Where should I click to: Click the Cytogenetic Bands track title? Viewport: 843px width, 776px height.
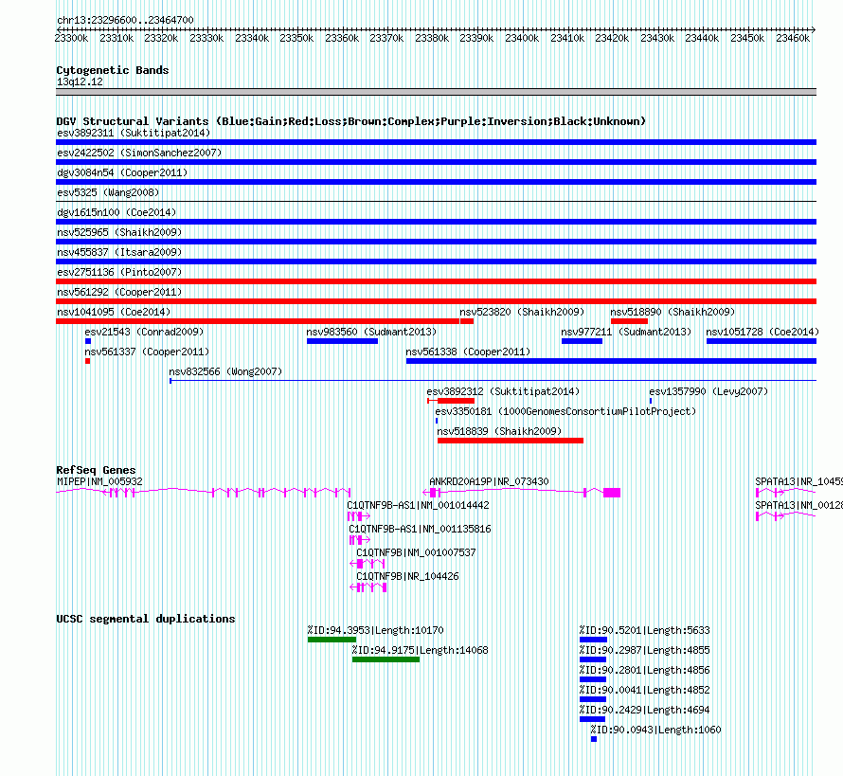(113, 70)
